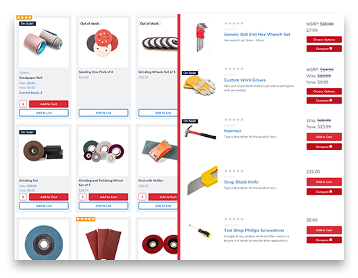This screenshot has height=278, width=358.
Task: Open Custom Work Gloves product link
Action: click(x=245, y=80)
